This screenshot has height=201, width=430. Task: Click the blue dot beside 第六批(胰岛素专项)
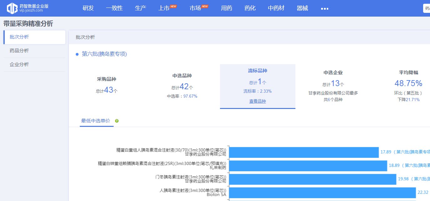pyautogui.click(x=77, y=54)
